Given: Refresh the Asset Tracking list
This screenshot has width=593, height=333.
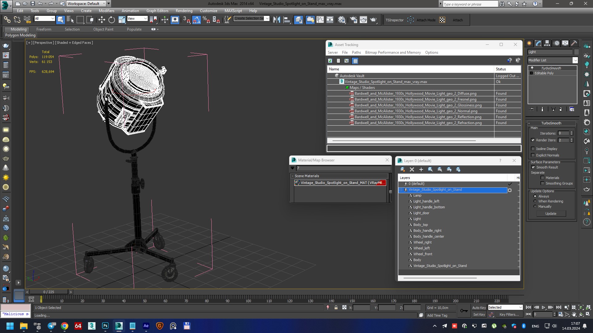Looking at the screenshot, I should [330, 61].
